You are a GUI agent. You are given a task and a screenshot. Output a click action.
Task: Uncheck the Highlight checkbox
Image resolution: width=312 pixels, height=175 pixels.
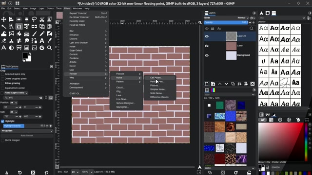coord(2,121)
